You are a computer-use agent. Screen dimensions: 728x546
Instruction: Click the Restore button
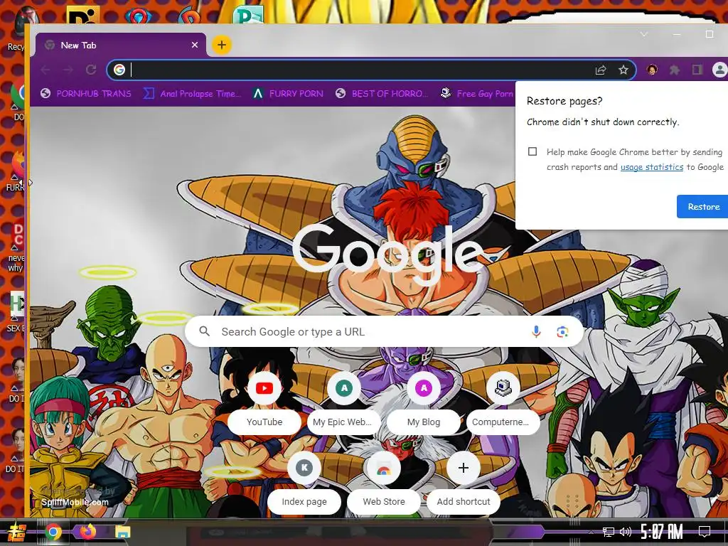point(703,207)
